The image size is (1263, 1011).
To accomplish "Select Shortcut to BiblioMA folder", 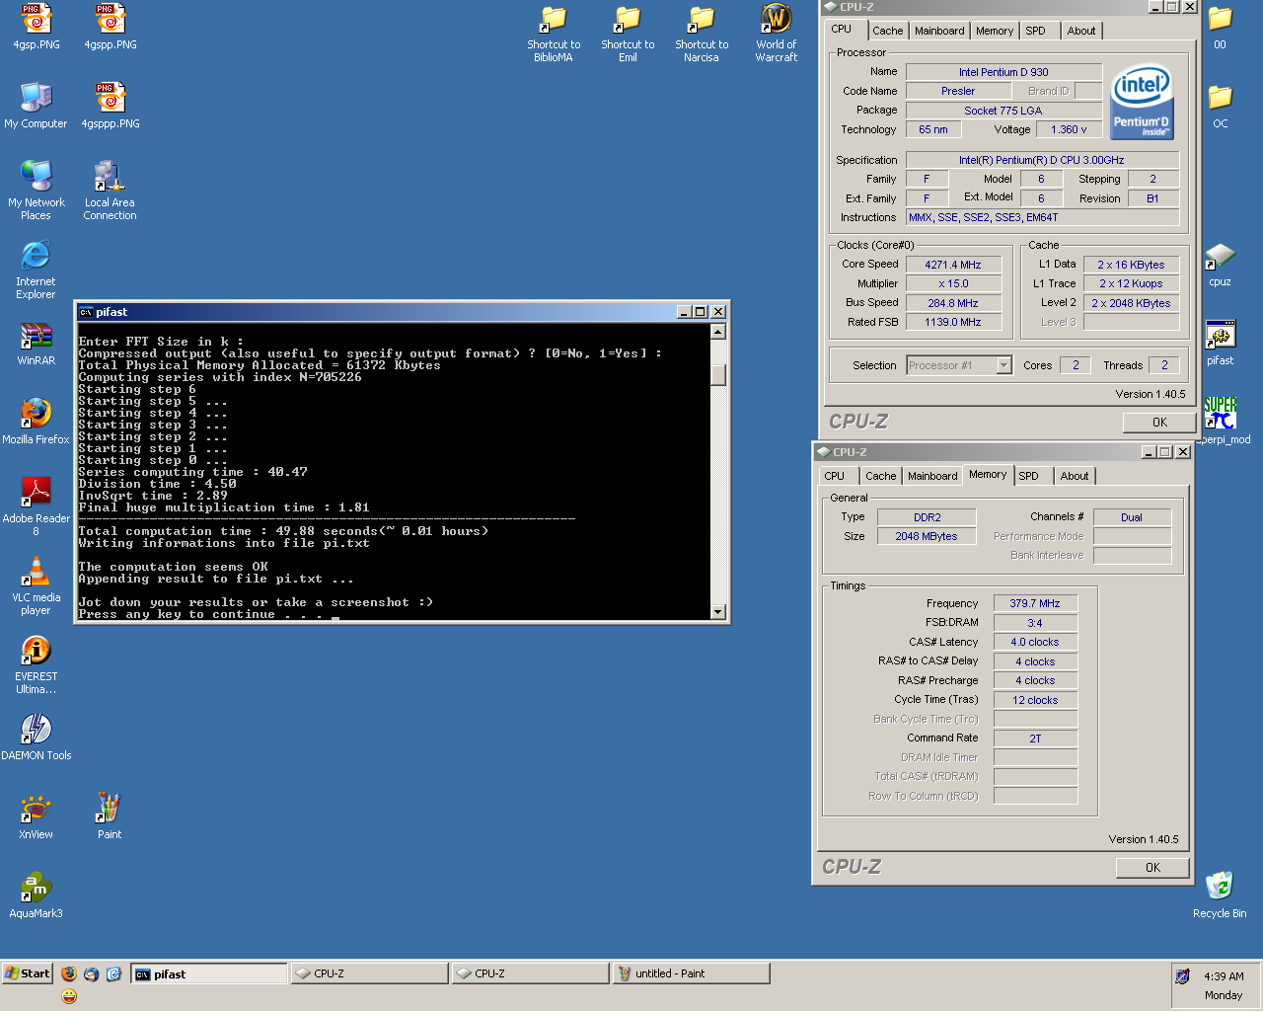I will coord(554,33).
